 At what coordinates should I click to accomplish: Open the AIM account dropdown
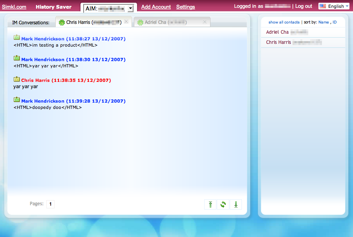tap(130, 8)
